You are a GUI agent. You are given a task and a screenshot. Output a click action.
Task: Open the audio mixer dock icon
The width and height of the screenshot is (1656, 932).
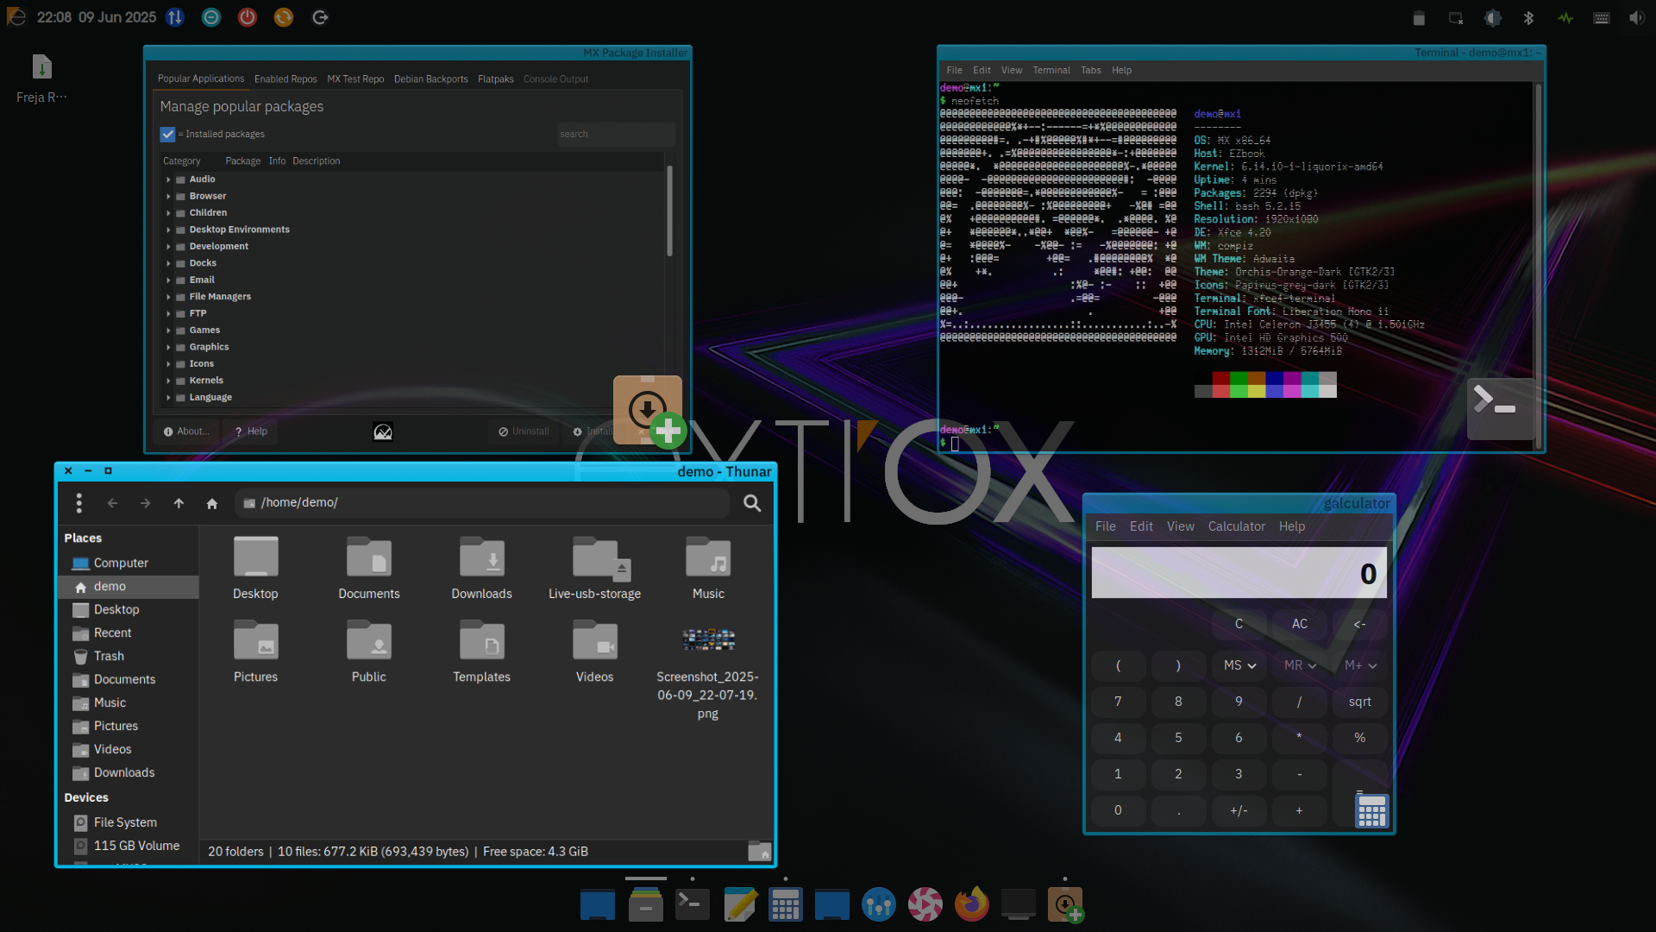pyautogui.click(x=878, y=904)
